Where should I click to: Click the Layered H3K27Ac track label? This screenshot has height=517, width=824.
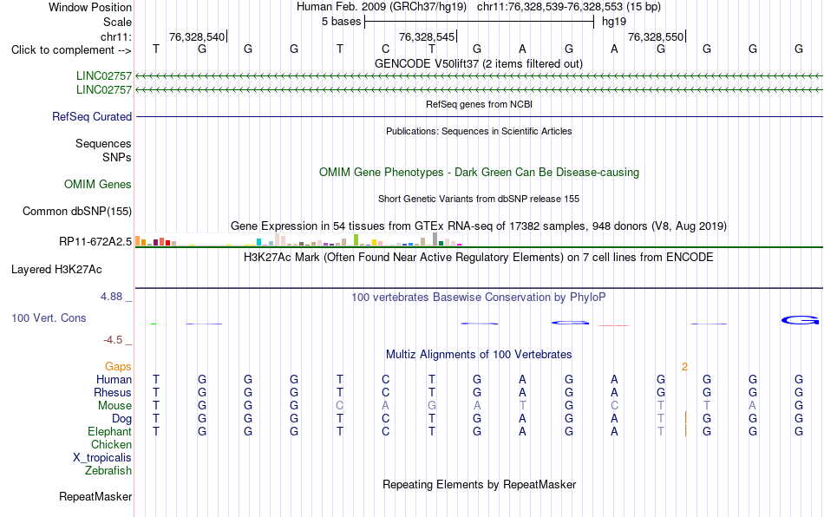[x=56, y=270]
